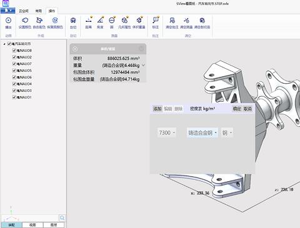300x228 pixels.
Task: Switch to the 云空间 ribbon tab
Action: pyautogui.click(x=24, y=11)
